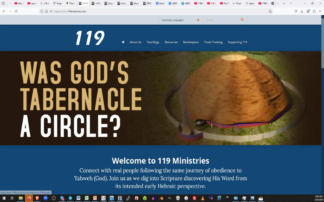Screen dimensions: 324x202
Task: Open the Extensions puzzle icon in toolbar
Action: click(314, 11)
